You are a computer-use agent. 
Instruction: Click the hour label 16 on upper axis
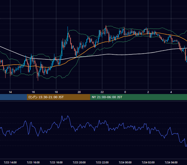[33, 92]
